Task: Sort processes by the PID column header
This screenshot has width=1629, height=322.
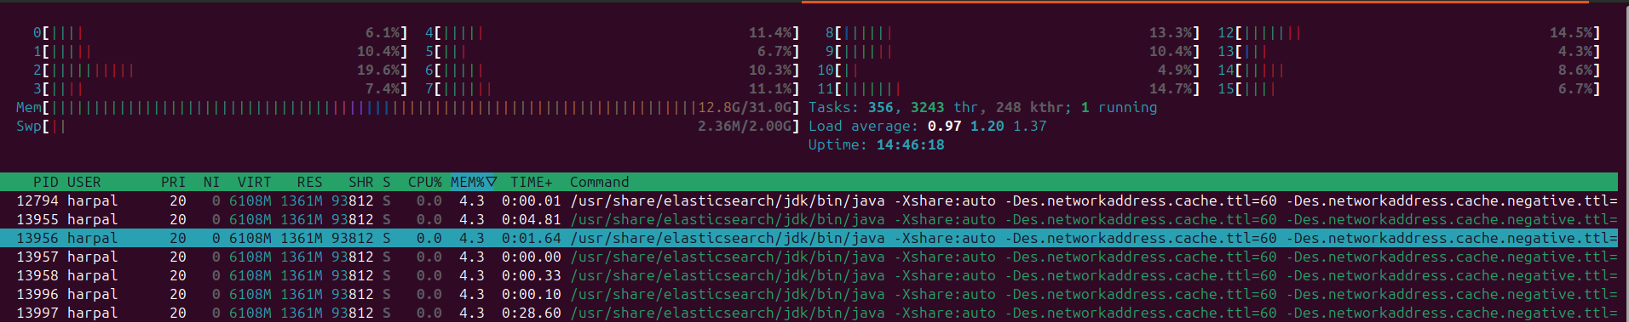Action: click(x=45, y=182)
